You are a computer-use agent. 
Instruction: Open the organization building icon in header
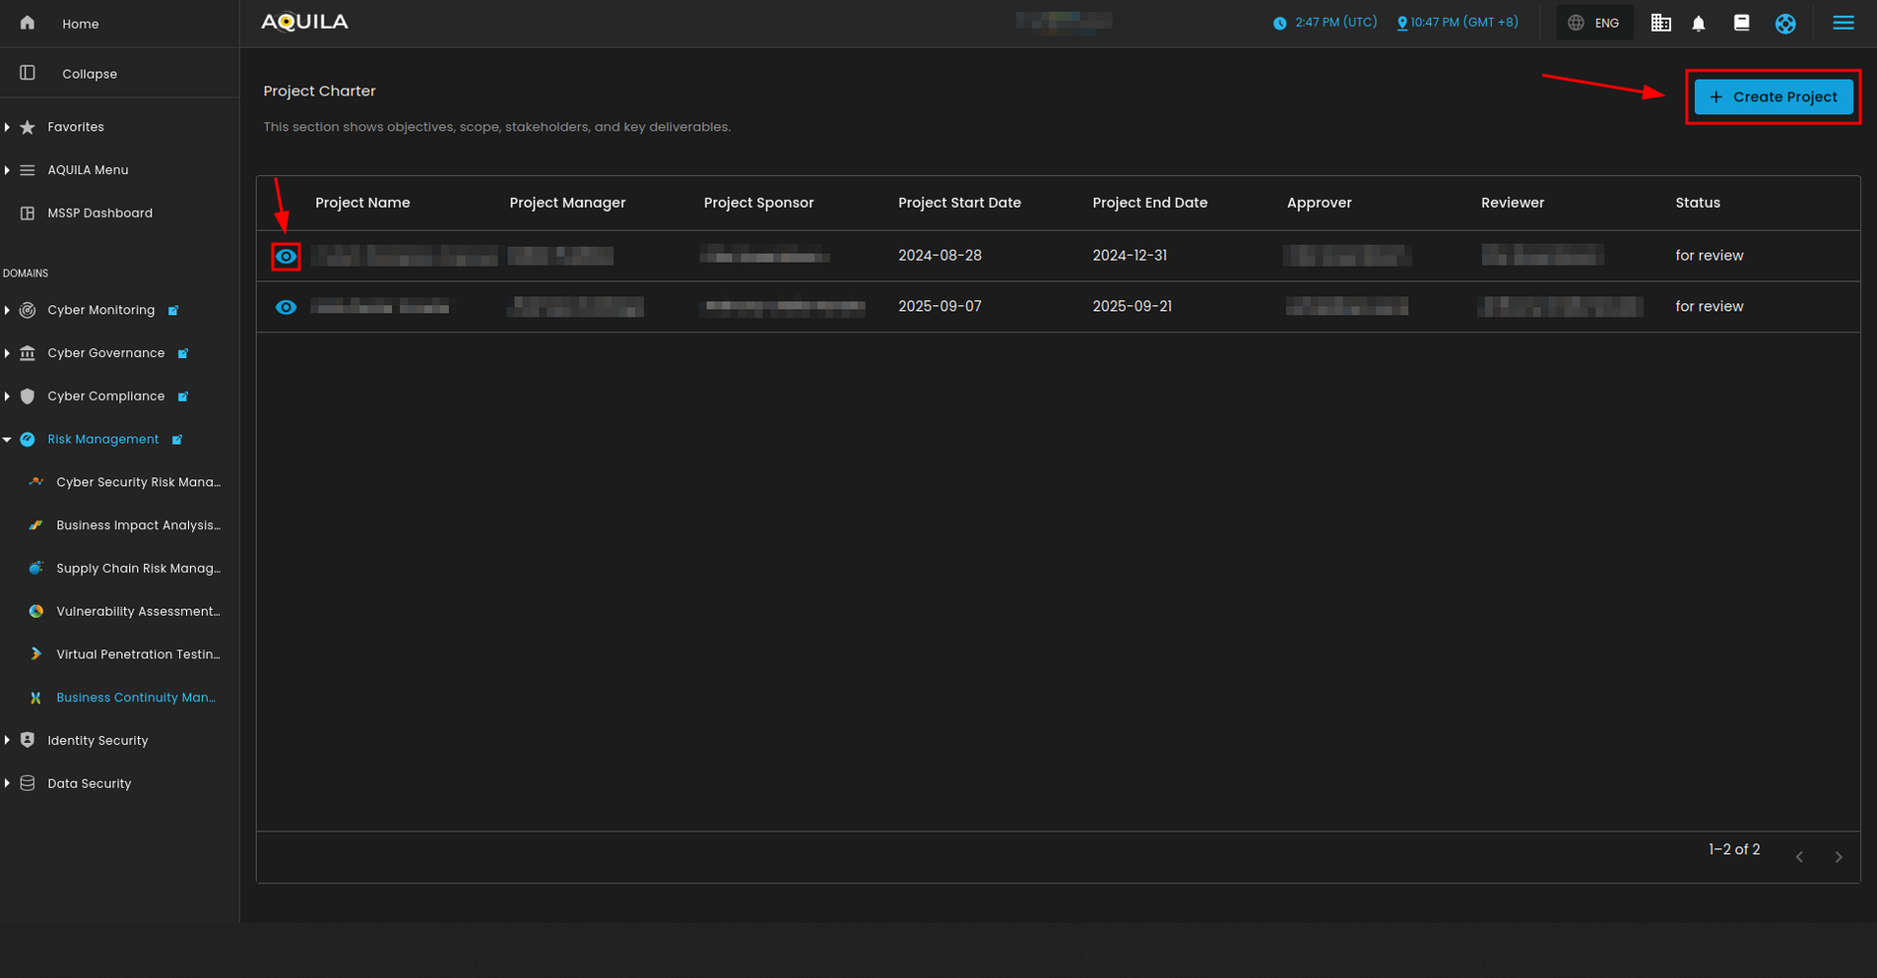1660,24
